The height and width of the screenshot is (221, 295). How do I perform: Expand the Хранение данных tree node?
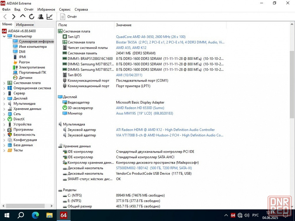tap(4, 109)
